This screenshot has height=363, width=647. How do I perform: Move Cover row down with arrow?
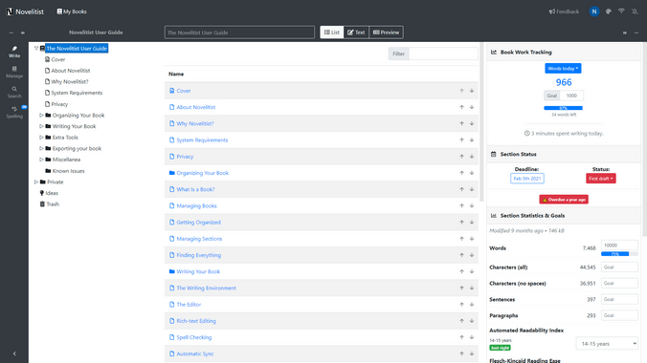coord(472,91)
